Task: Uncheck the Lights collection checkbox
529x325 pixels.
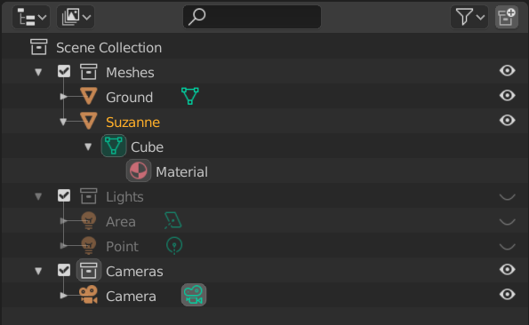Action: point(64,195)
